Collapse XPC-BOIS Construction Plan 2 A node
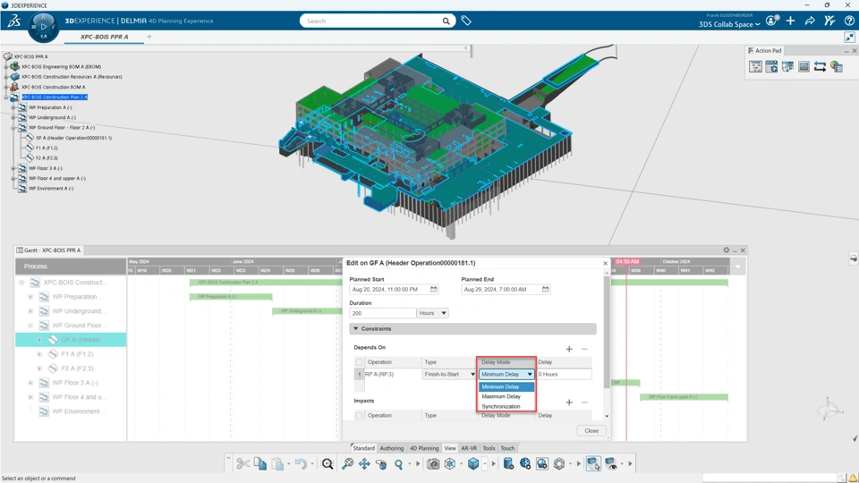The image size is (859, 483). point(6,97)
